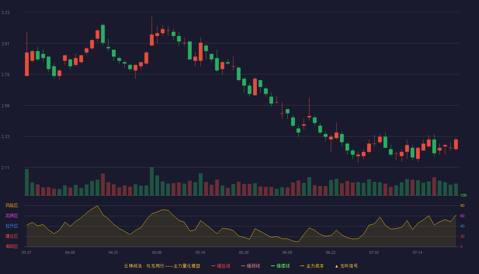Click the 05-28 date label

pos(244,252)
